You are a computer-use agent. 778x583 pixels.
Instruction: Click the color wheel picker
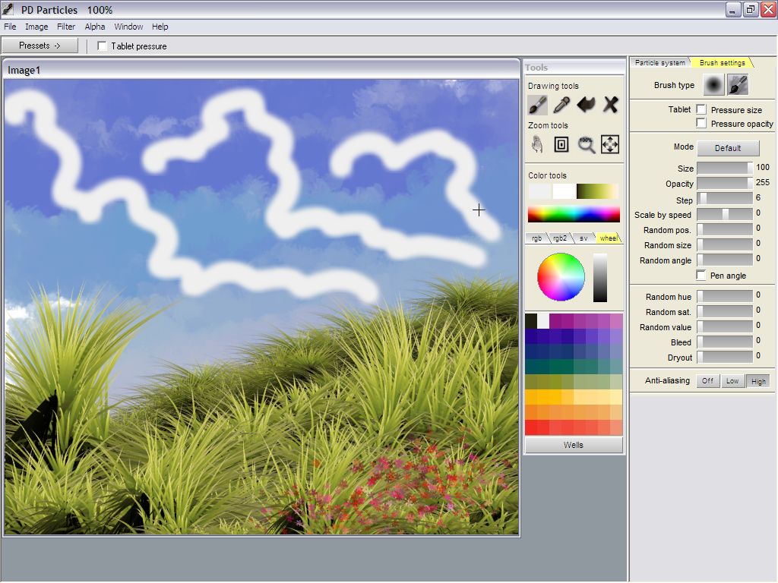click(561, 277)
